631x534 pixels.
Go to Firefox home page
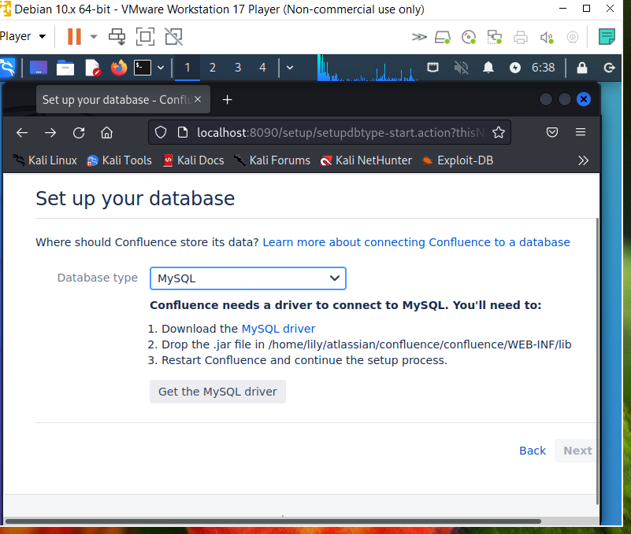(106, 132)
